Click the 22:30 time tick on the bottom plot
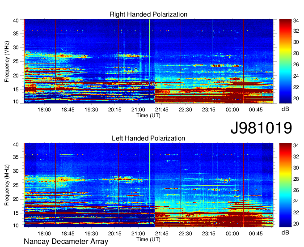304x247 pixels. coord(186,234)
